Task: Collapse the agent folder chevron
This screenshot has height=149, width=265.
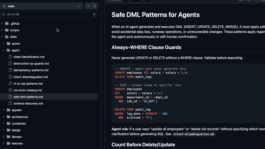Action: [4, 50]
